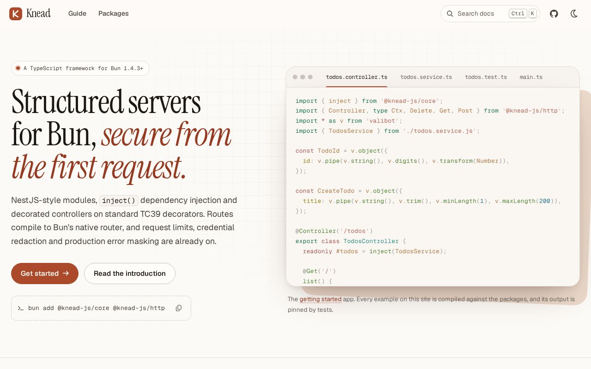The width and height of the screenshot is (591, 369).
Task: Click the @Controller('/todos') code line
Action: pyautogui.click(x=334, y=231)
